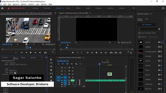Viewport: 166px width, 93px height.
Task: Expand workspace overflow chevrons
Action: click(x=134, y=8)
